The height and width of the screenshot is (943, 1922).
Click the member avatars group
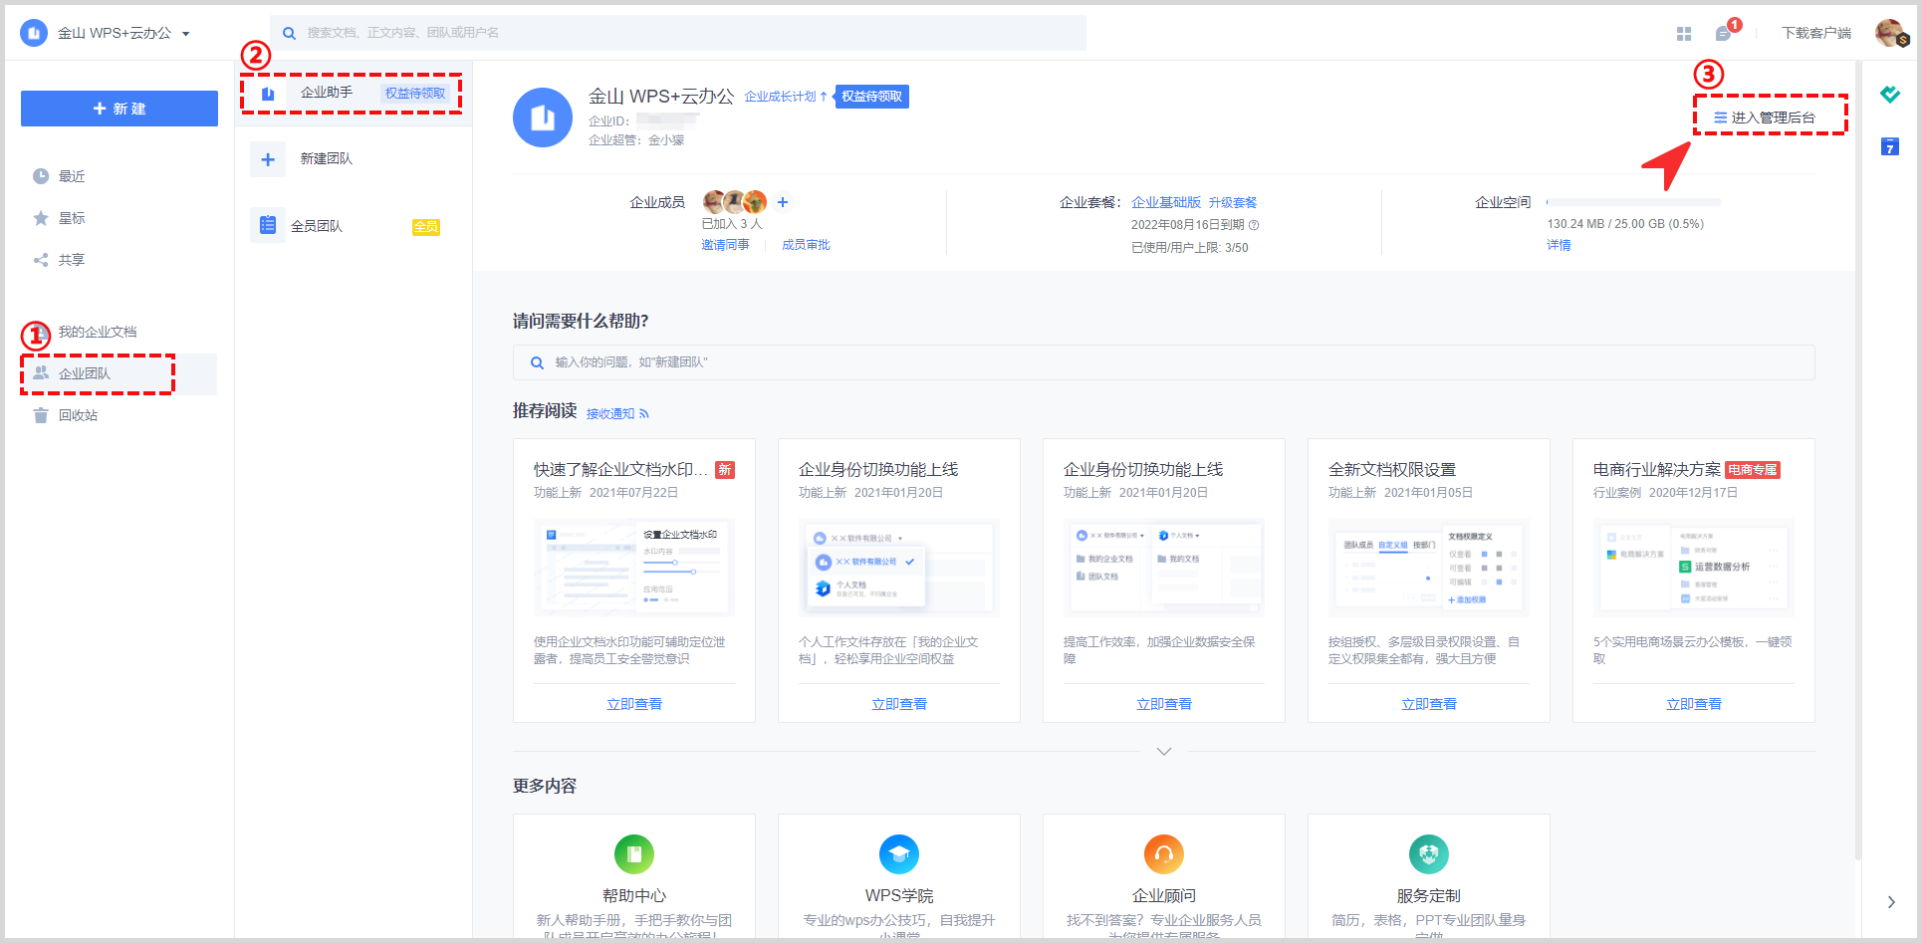[x=735, y=202]
